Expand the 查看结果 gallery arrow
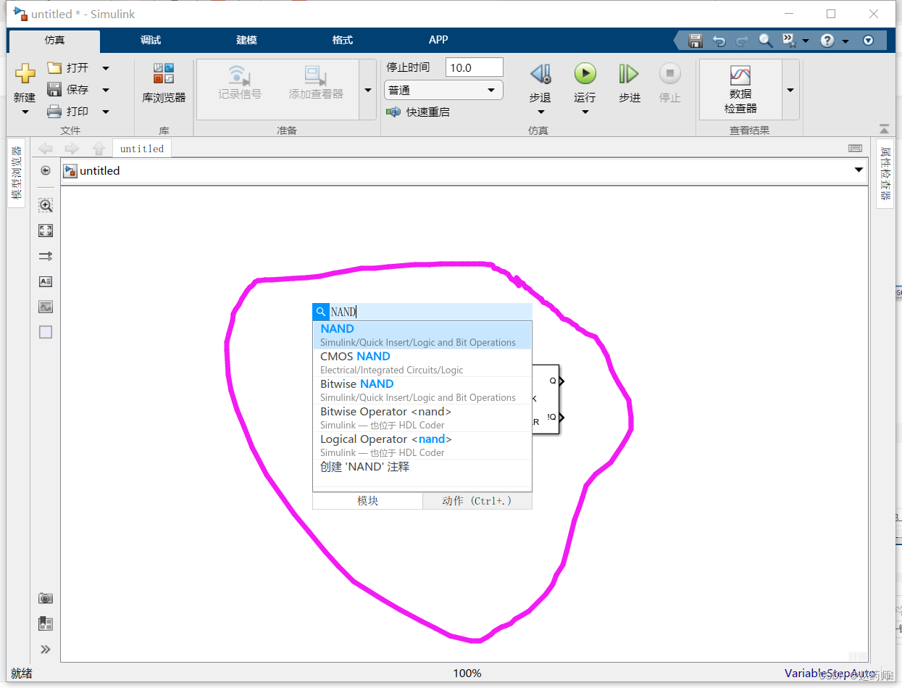Screen dimensions: 902x688 (x=790, y=90)
